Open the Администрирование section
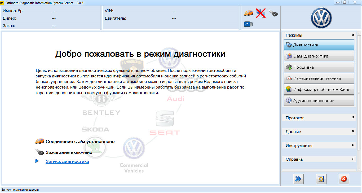 319,101
